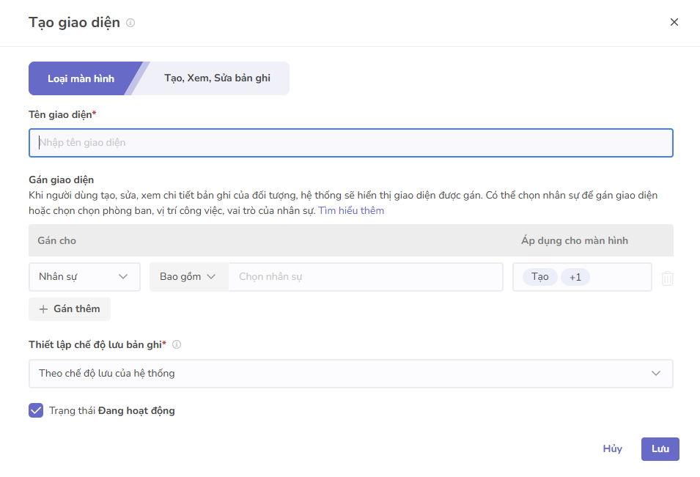Uncheck "Trạng thái Đang hoạt động"
Viewport: 700px width, 477px height.
(36, 410)
